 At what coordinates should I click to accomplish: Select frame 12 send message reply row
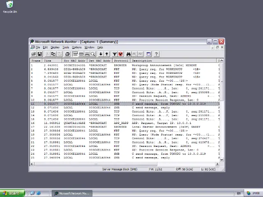click(125, 108)
